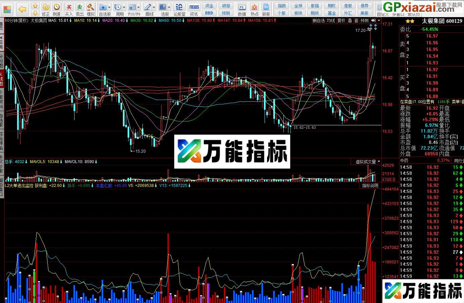
Task: Toggle 复权 price adjustment mode
Action: click(341, 20)
